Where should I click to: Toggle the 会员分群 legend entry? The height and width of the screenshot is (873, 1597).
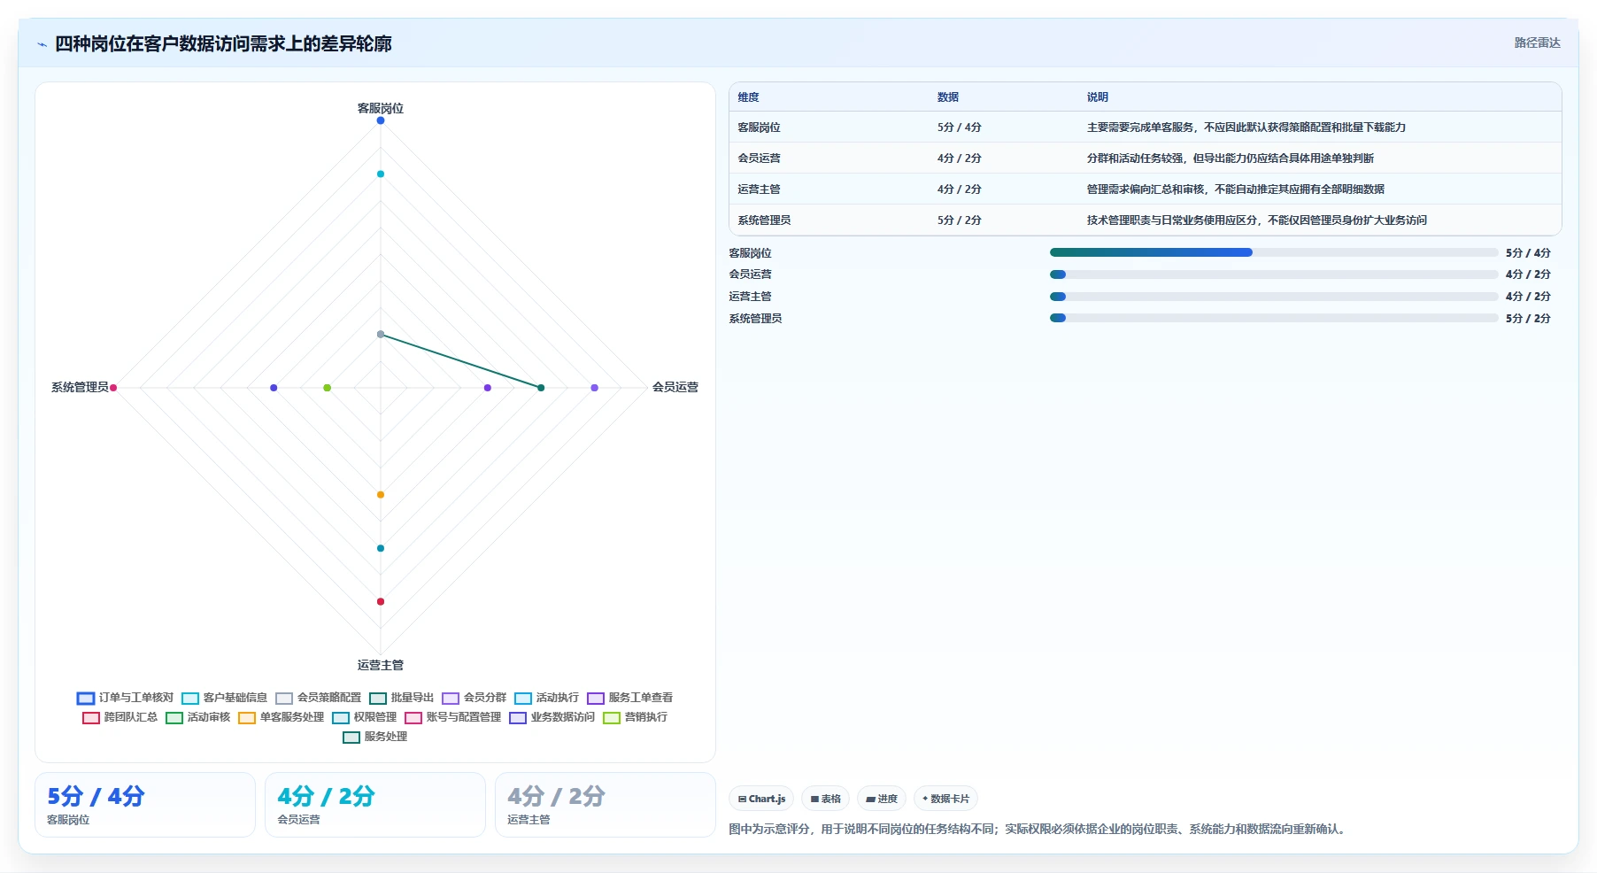474,698
